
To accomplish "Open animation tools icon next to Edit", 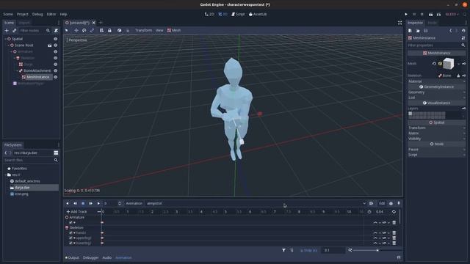I will (x=371, y=203).
